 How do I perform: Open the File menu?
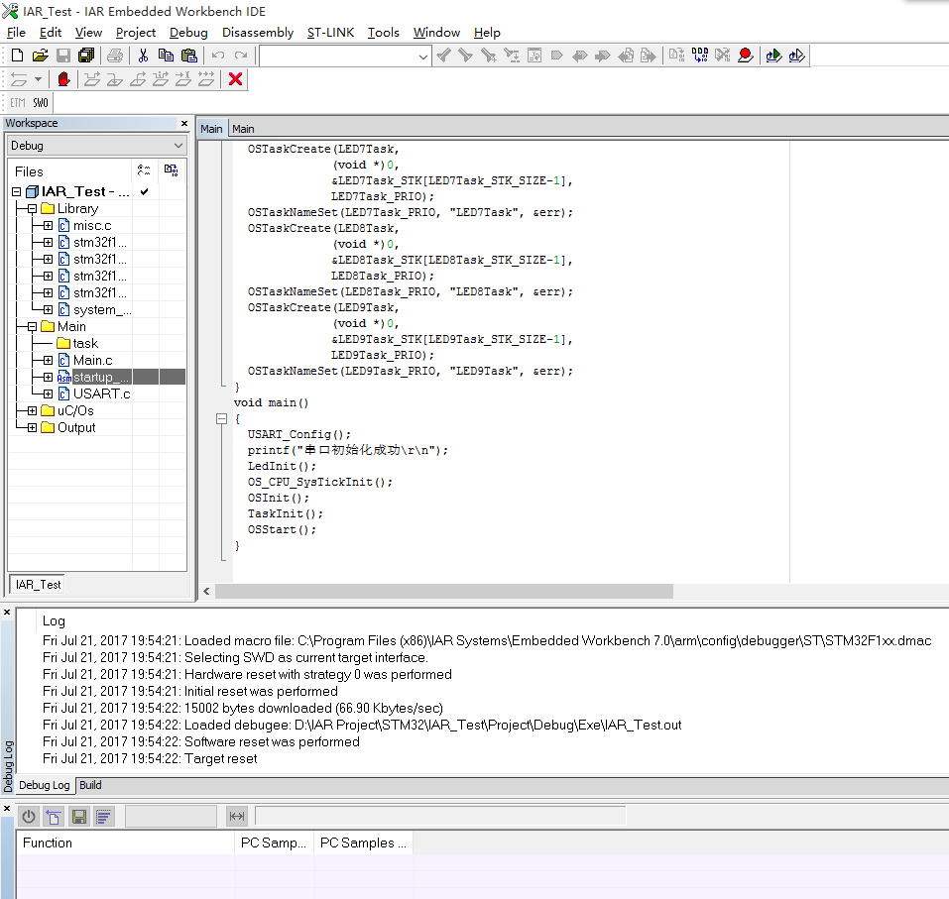tap(16, 33)
